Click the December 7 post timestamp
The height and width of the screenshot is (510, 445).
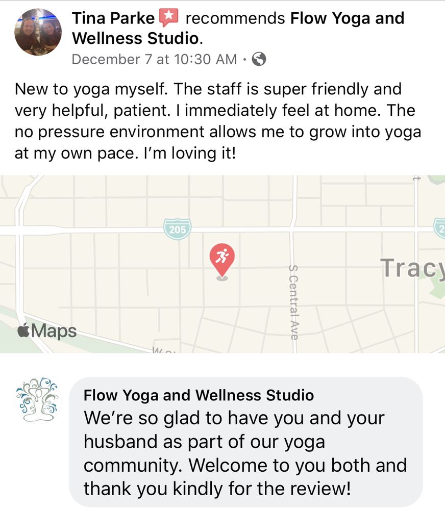(x=154, y=60)
